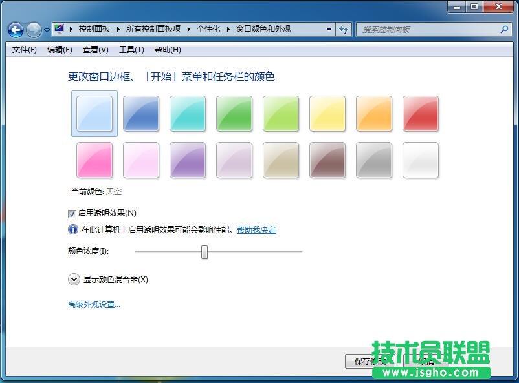This screenshot has height=383, width=519.
Task: Click the 高级外观设置 link
Action: point(93,304)
